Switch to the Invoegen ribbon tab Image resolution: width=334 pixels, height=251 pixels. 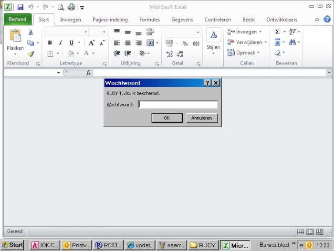coord(71,20)
